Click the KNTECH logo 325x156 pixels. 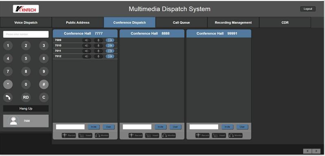point(26,9)
